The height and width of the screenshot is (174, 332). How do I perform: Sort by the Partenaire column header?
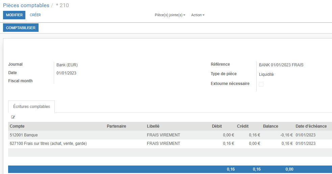116,126
